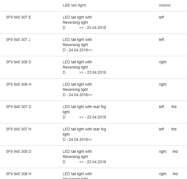This screenshot has height=179, width=187.
Task: Click the 'D - 24.04.2018>>' date under 307 J
Action: point(77,50)
